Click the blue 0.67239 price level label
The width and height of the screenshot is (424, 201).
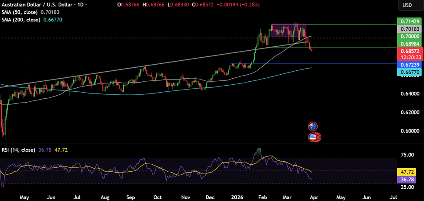click(x=409, y=64)
